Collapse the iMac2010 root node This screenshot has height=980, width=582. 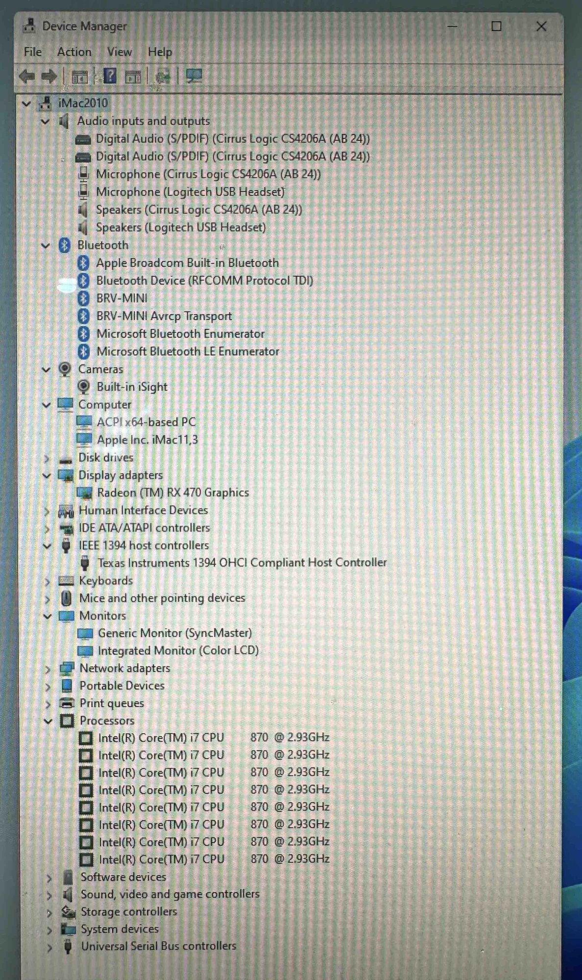[x=26, y=103]
